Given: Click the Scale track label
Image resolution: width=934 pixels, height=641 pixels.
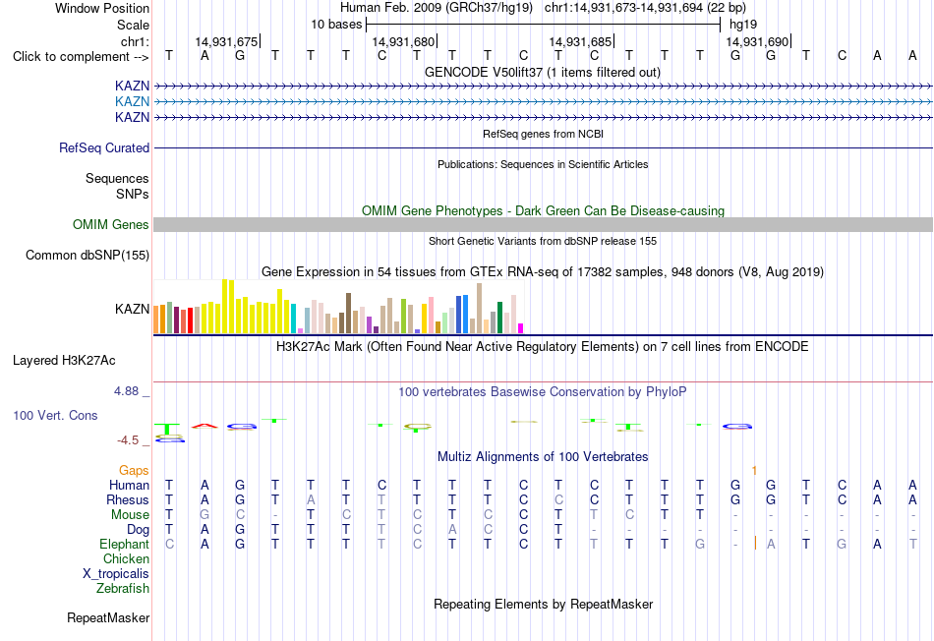Looking at the screenshot, I should coord(133,25).
